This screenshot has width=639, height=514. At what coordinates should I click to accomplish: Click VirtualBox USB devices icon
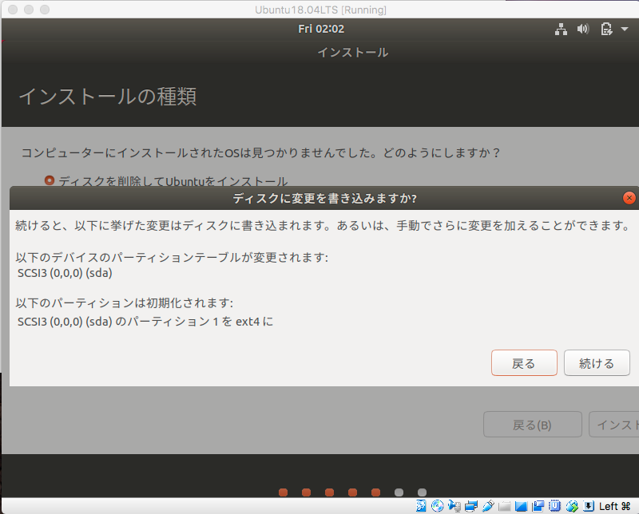(x=488, y=506)
